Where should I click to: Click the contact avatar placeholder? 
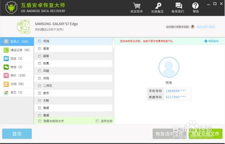point(169,67)
